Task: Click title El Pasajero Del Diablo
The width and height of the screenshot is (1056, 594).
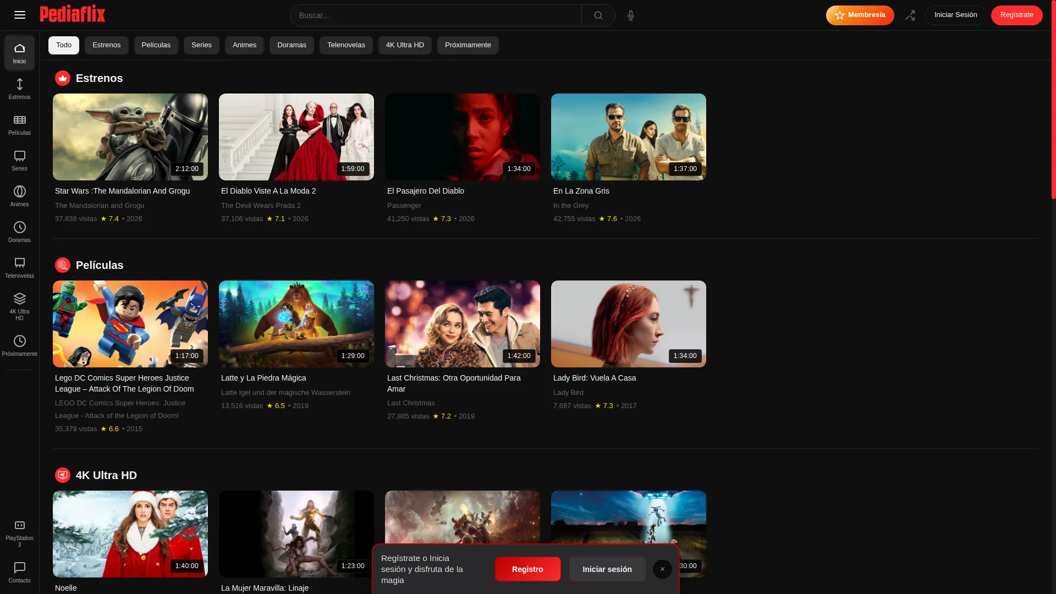Action: [x=426, y=191]
